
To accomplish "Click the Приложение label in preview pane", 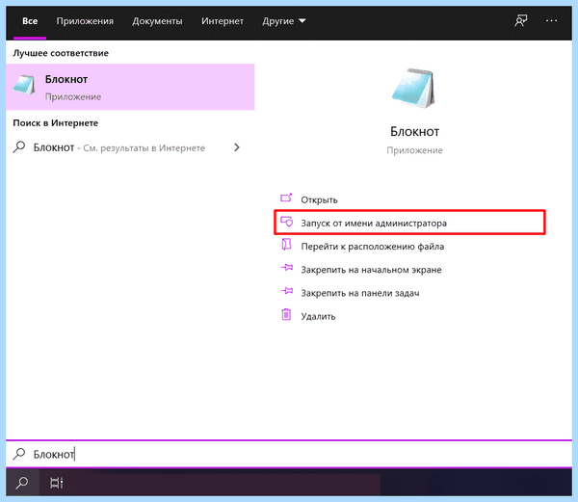I will tap(414, 150).
